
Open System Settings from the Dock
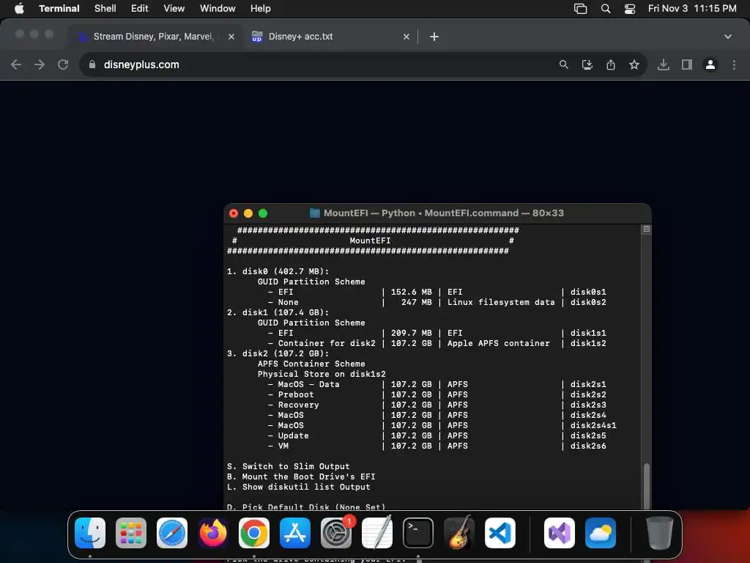(x=336, y=533)
